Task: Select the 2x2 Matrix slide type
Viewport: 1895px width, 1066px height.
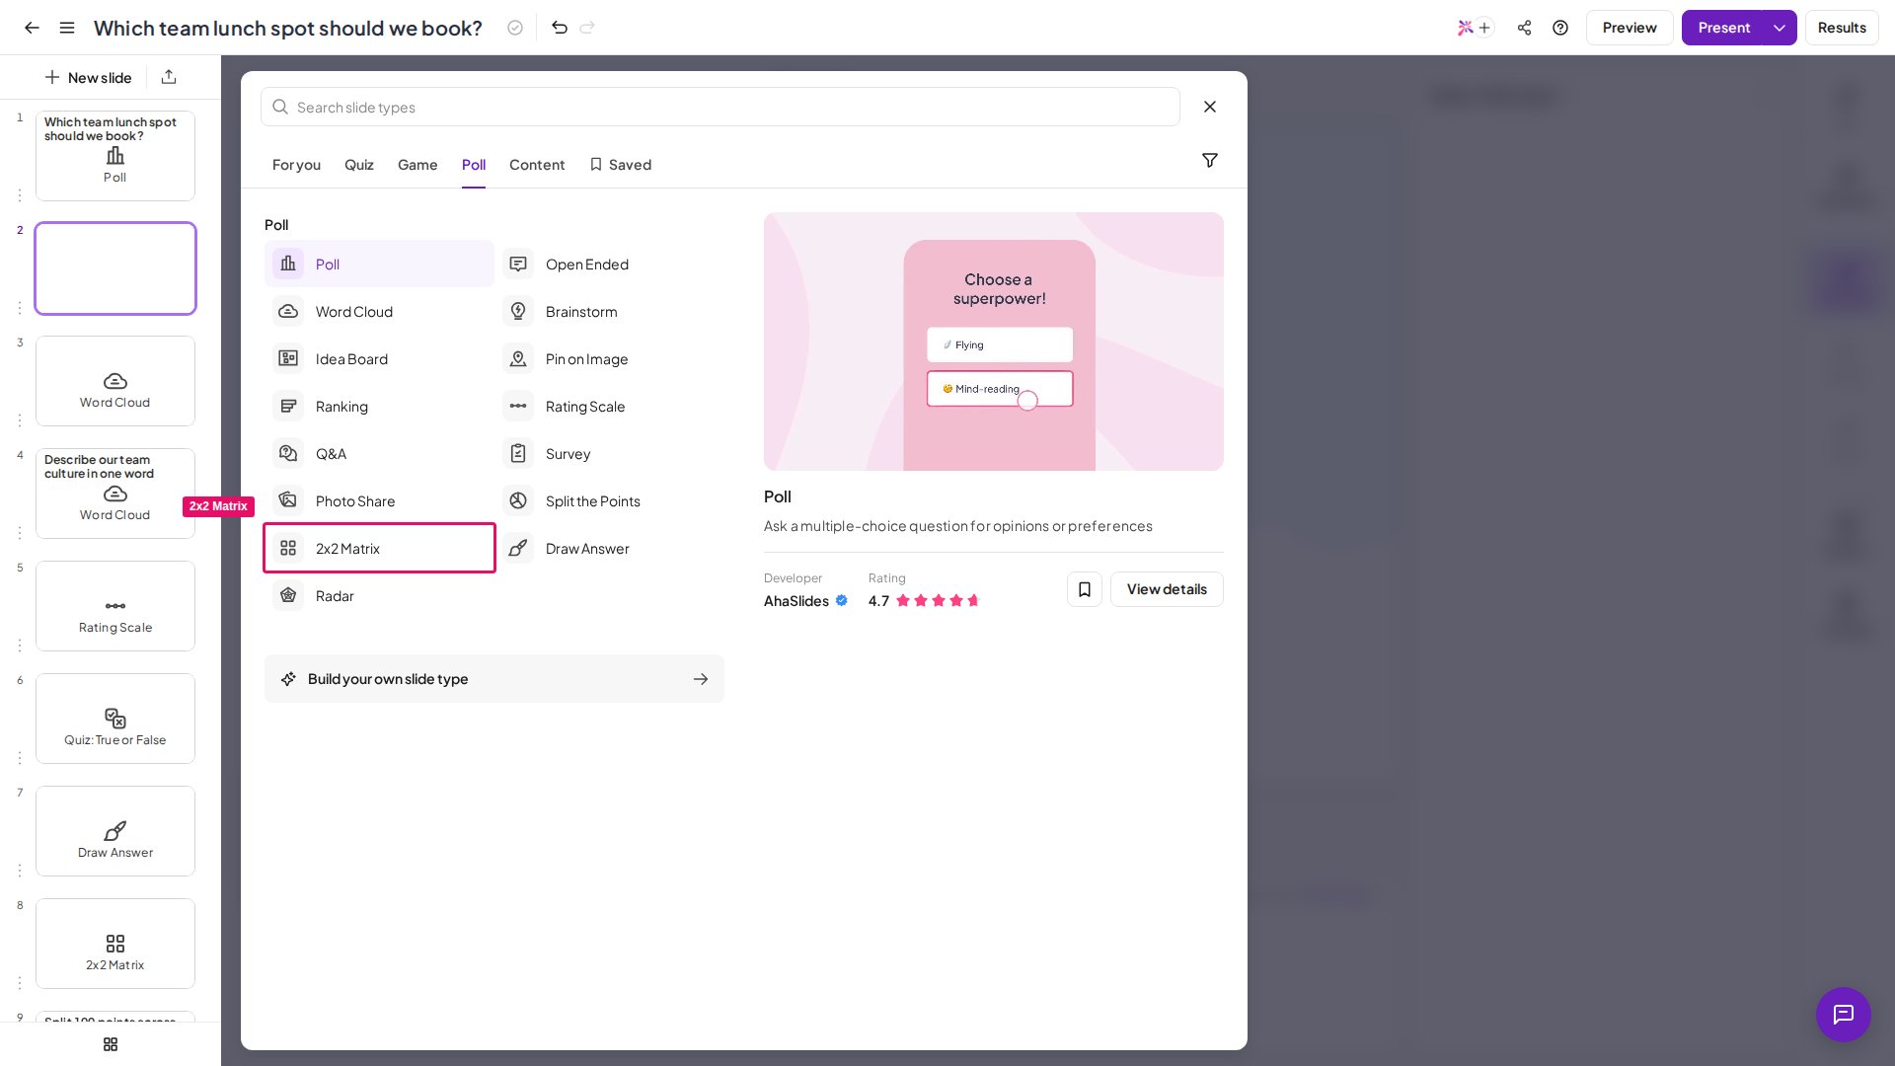Action: click(379, 549)
